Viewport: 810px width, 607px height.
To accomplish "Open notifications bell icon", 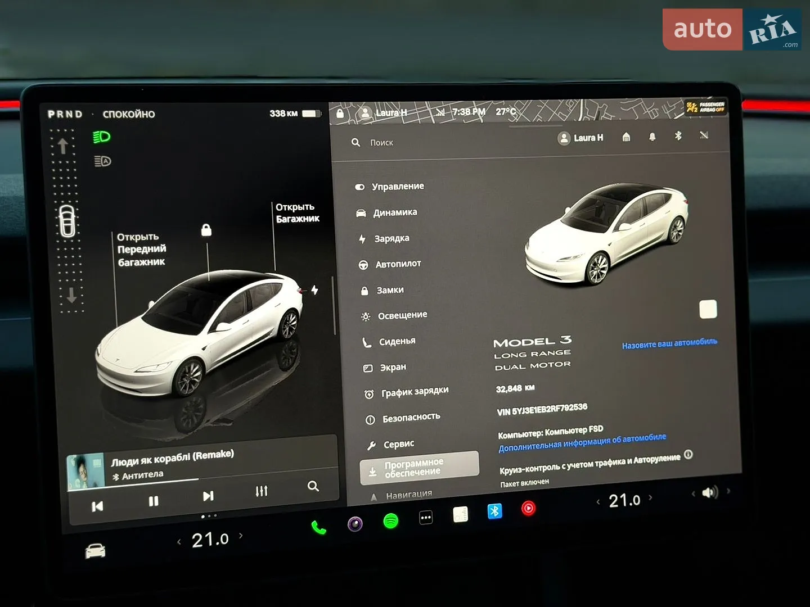I will pyautogui.click(x=652, y=137).
